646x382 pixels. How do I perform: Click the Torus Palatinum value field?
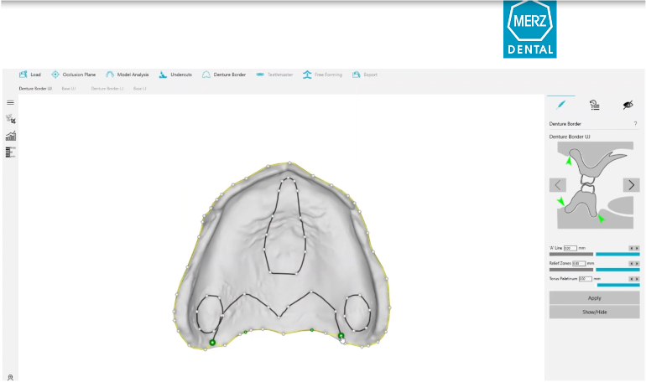tap(585, 278)
